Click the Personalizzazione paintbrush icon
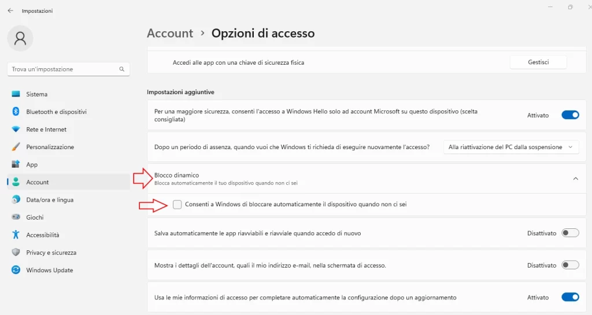Image resolution: width=592 pixels, height=315 pixels. coord(16,147)
